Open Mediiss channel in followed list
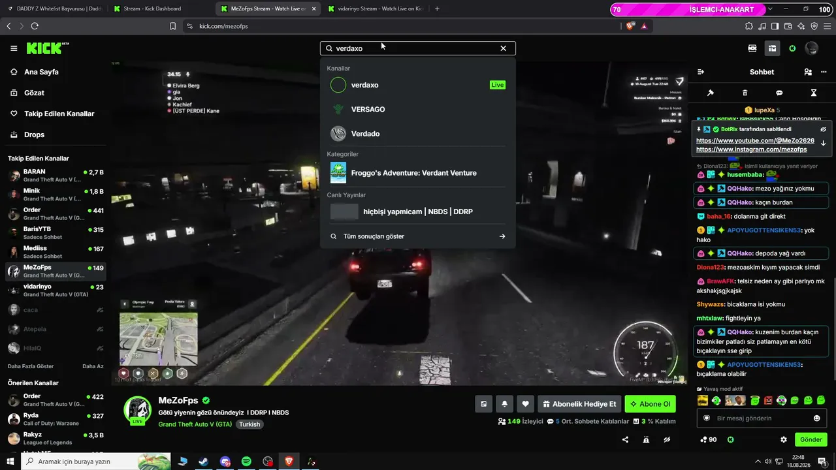This screenshot has width=836, height=470. [56, 252]
